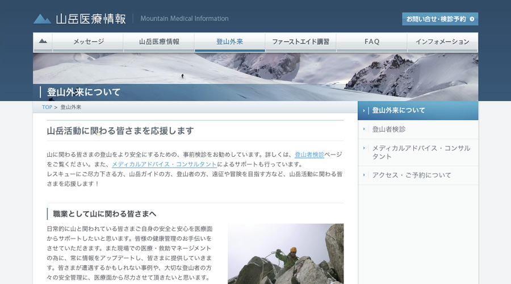Follow the 登山者検診 link in paragraph

point(309,154)
